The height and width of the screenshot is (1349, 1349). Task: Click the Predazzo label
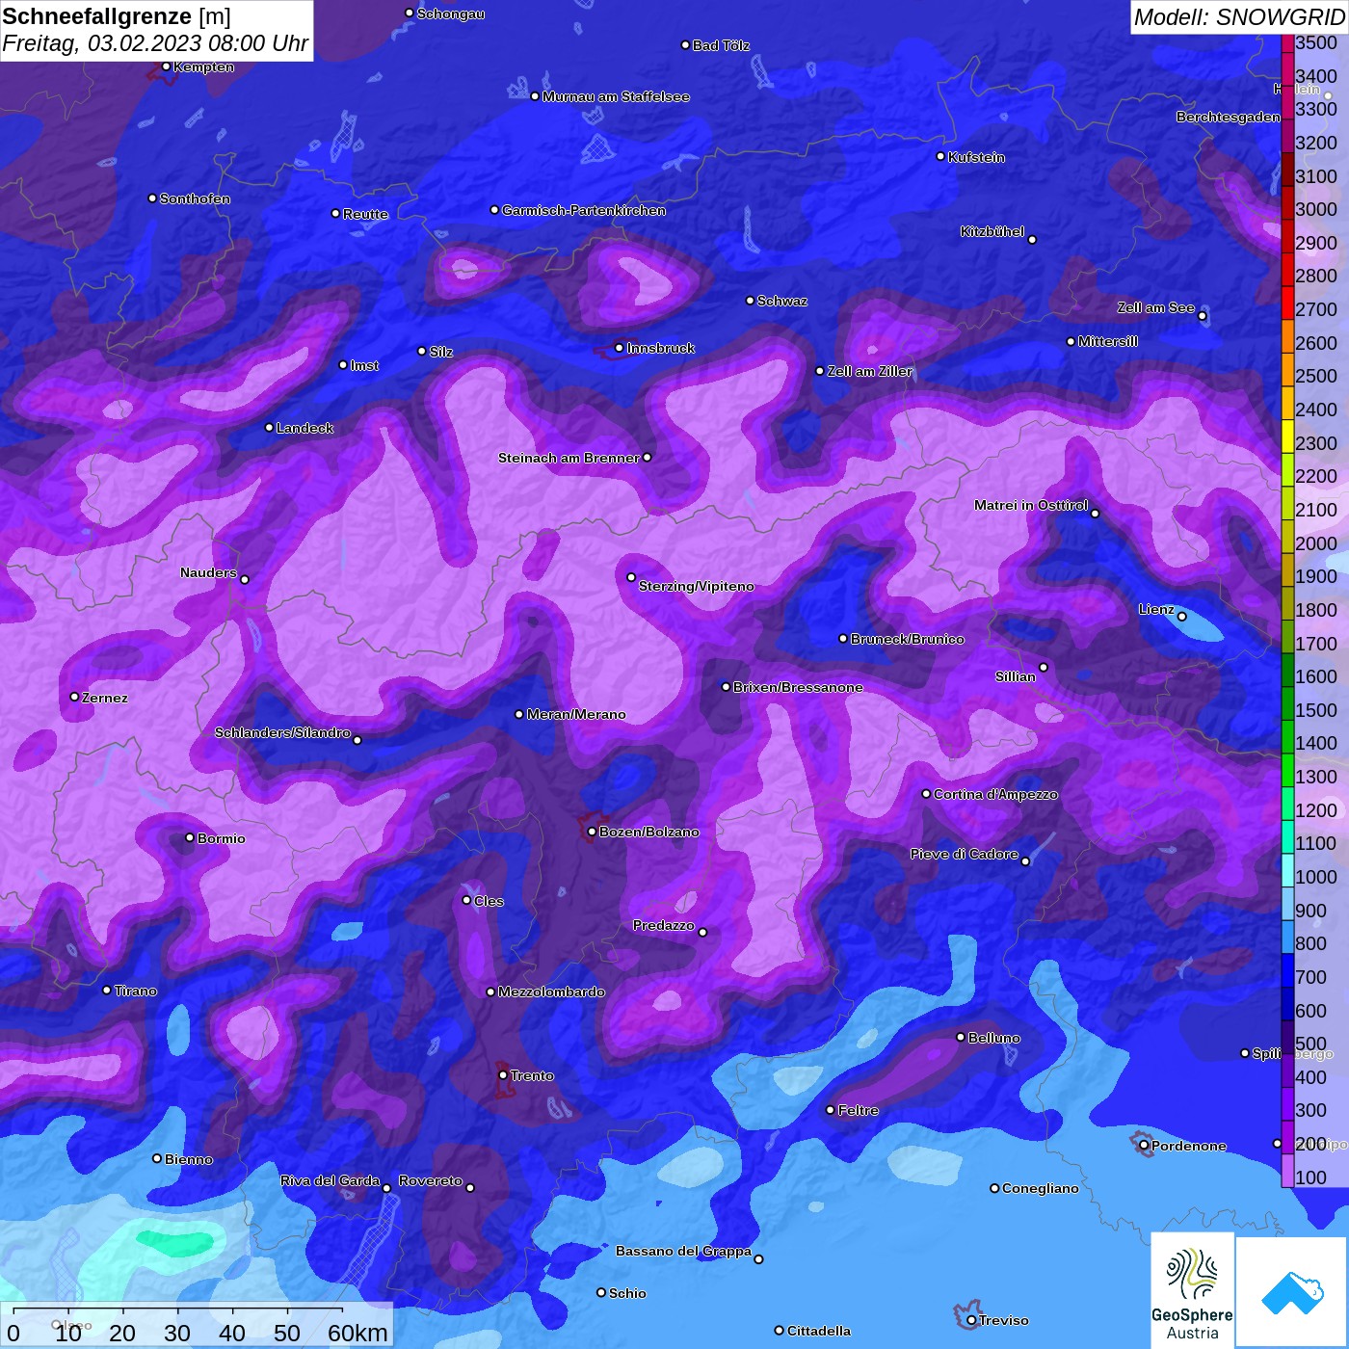pos(664,925)
